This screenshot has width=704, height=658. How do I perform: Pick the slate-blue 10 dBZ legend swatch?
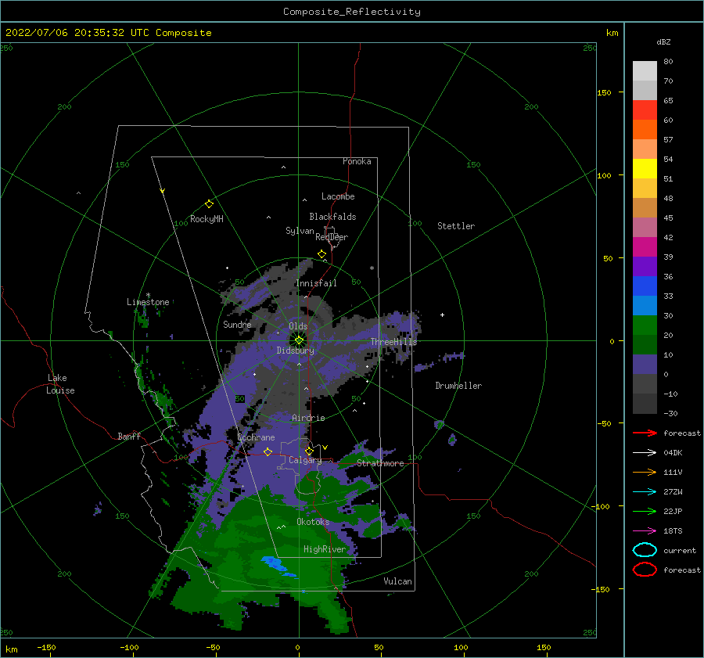[x=645, y=365]
